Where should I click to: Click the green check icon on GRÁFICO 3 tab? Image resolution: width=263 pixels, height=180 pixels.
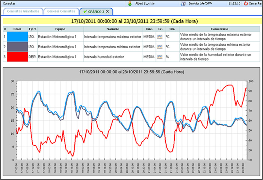pos(85,12)
